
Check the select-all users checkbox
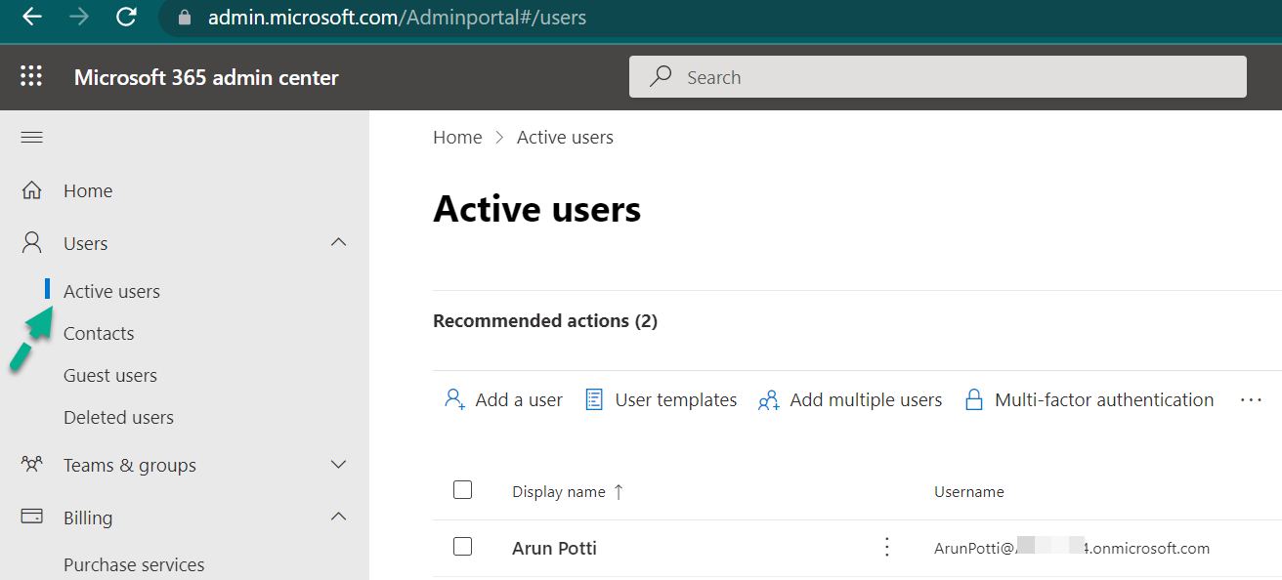click(x=462, y=490)
